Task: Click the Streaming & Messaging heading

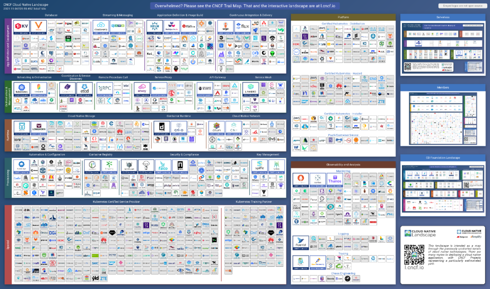Action: click(118, 15)
